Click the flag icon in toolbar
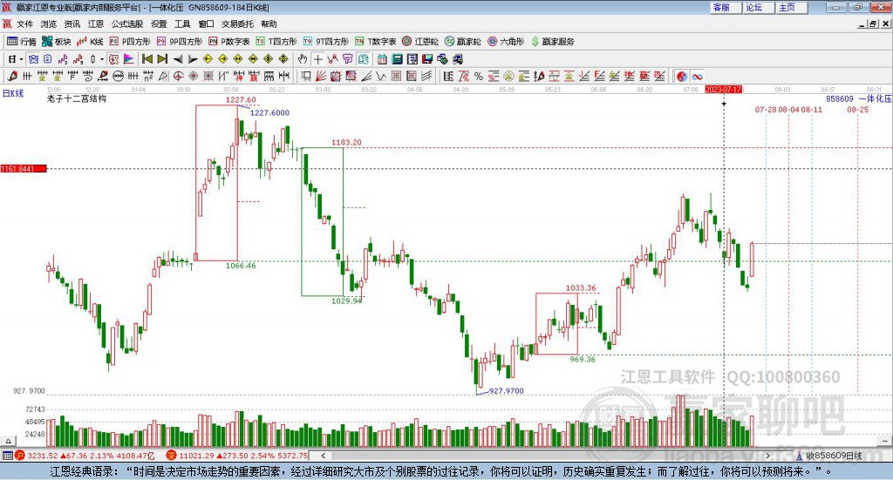The height and width of the screenshot is (480, 893). point(129,59)
